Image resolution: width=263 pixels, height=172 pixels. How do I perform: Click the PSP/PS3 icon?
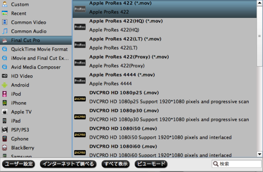tap(4, 130)
